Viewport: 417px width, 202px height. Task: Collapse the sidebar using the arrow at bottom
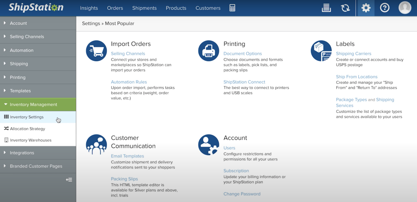[69, 179]
